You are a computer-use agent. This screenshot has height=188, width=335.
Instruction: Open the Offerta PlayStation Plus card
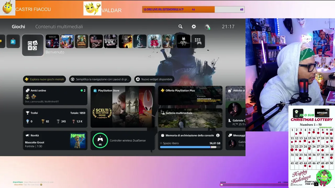190,96
